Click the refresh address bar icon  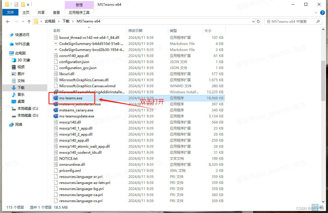coord(258,21)
